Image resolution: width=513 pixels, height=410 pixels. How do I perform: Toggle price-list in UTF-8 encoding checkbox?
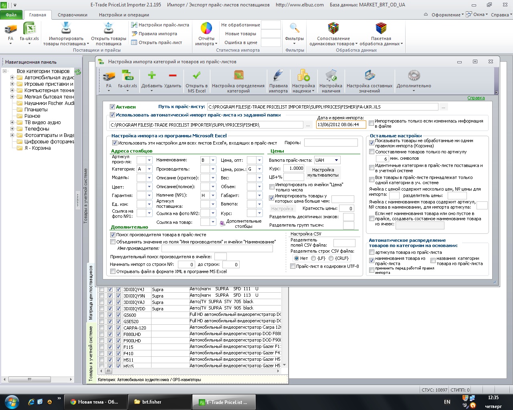tap(293, 266)
